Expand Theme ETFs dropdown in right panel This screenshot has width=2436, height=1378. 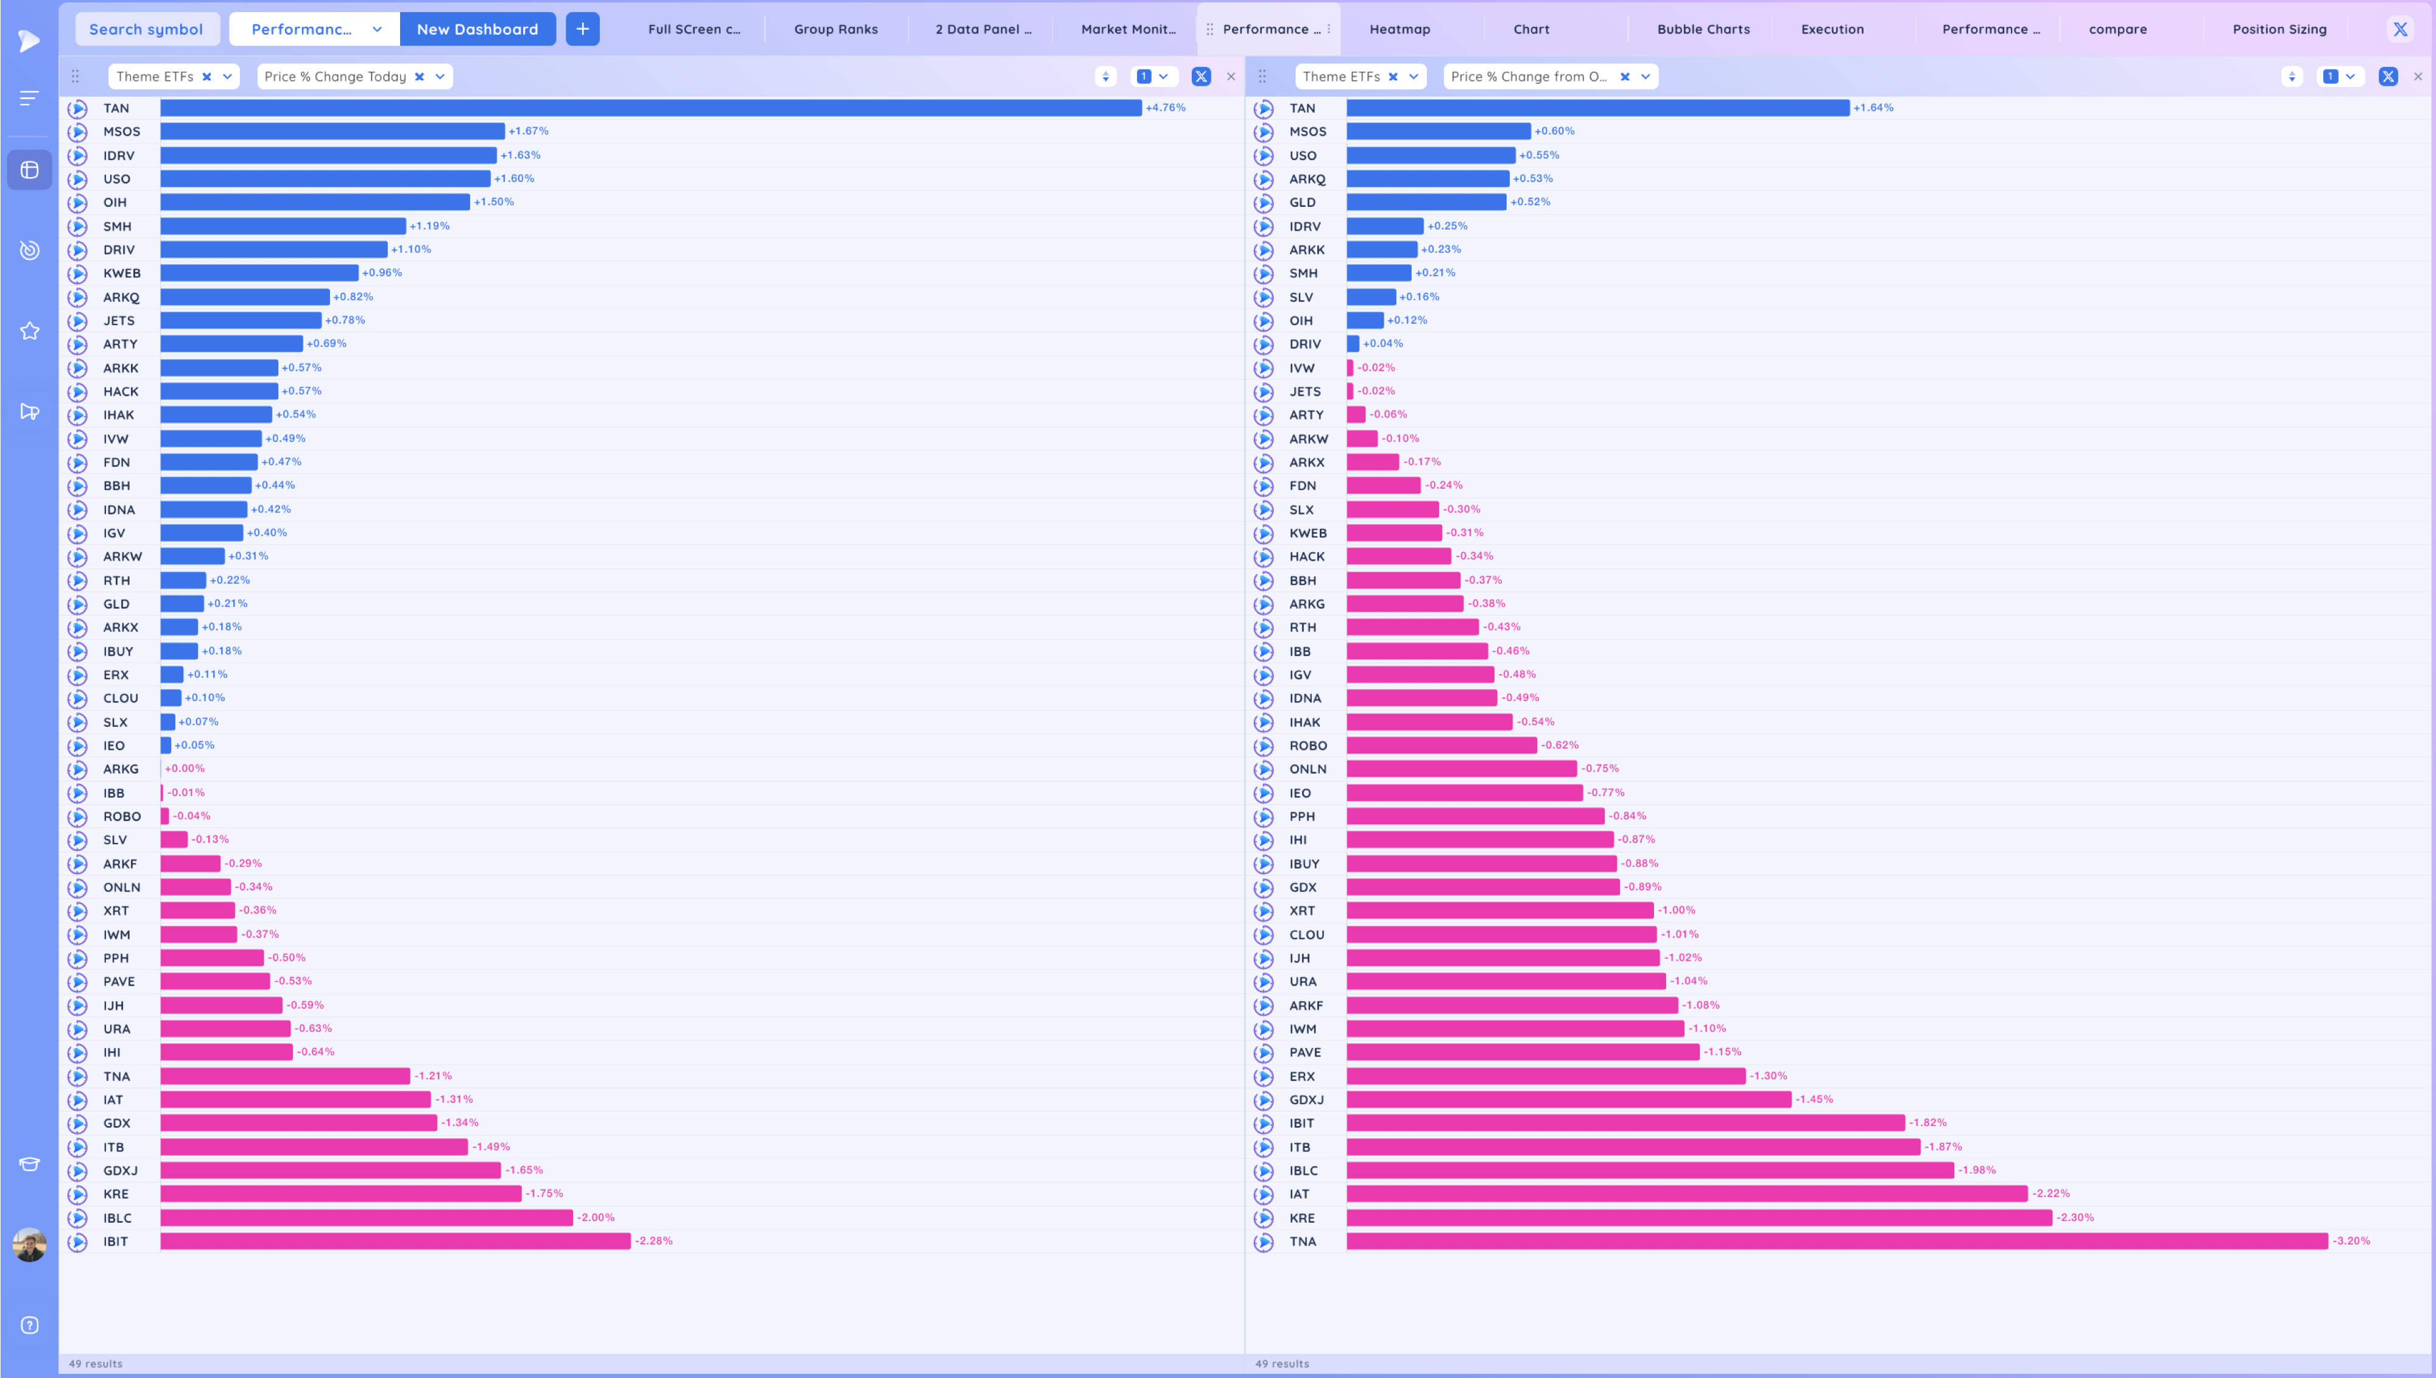pos(1413,77)
